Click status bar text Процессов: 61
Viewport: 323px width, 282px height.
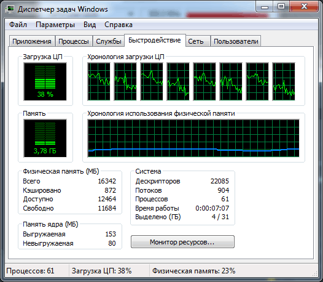pyautogui.click(x=30, y=271)
